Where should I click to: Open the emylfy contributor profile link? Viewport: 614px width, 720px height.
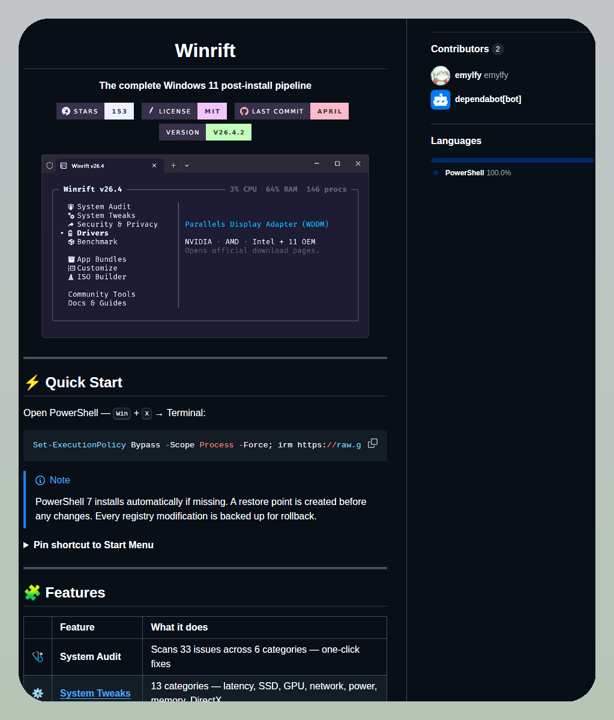tap(481, 75)
